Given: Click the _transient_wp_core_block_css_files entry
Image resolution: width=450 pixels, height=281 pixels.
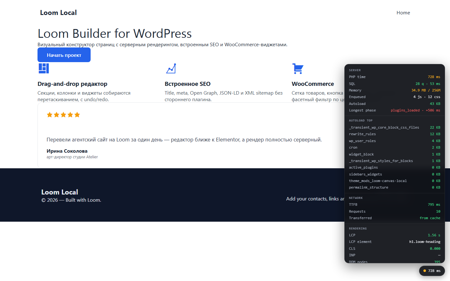Looking at the screenshot, I should 384,127.
